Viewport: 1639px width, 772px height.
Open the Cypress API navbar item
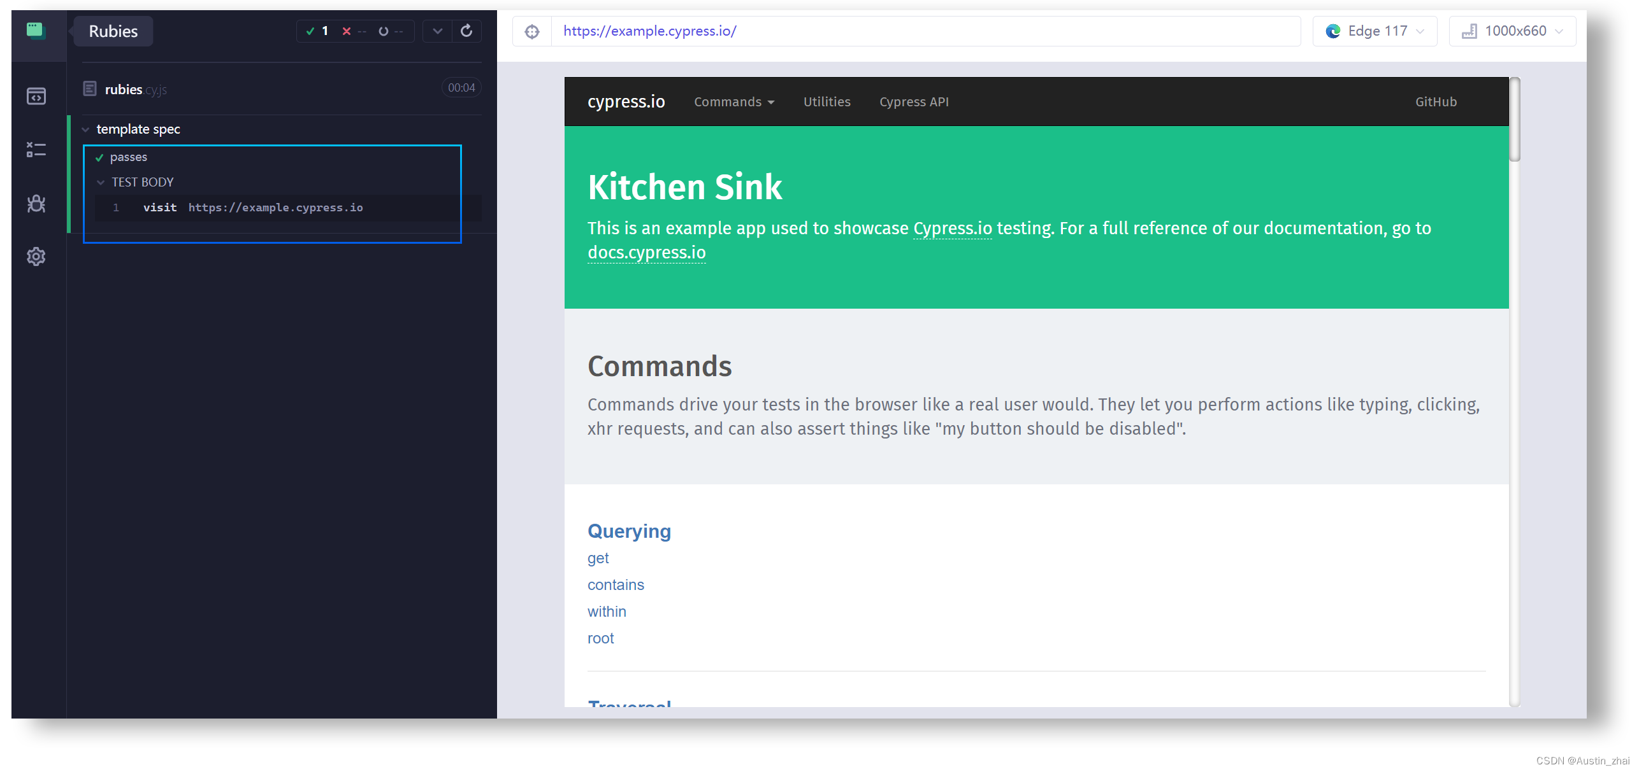click(x=914, y=102)
